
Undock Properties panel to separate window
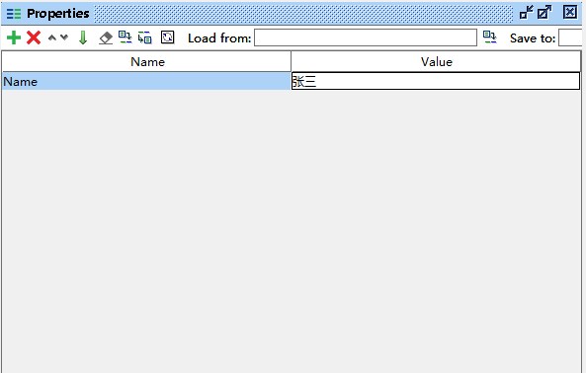pyautogui.click(x=544, y=12)
